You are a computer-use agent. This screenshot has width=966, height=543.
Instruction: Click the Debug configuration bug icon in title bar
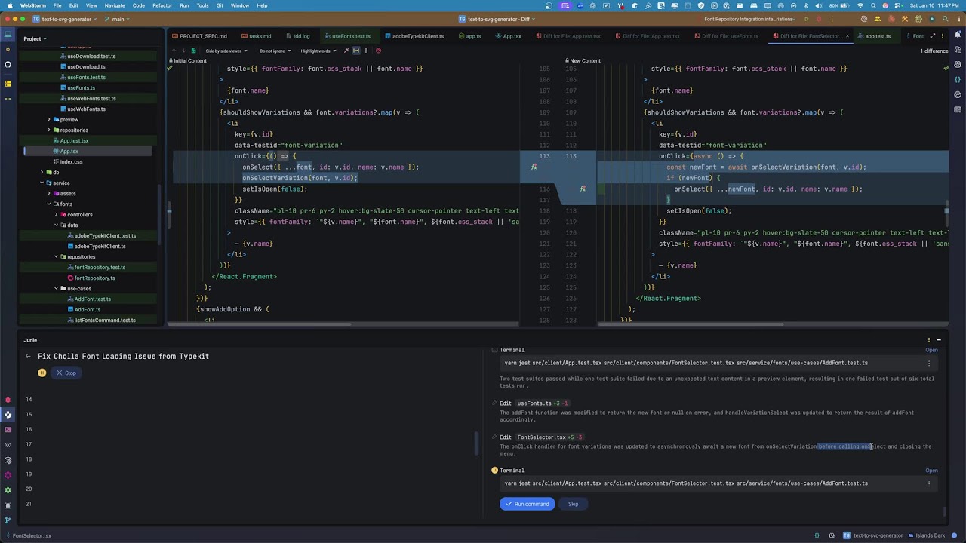click(x=818, y=19)
